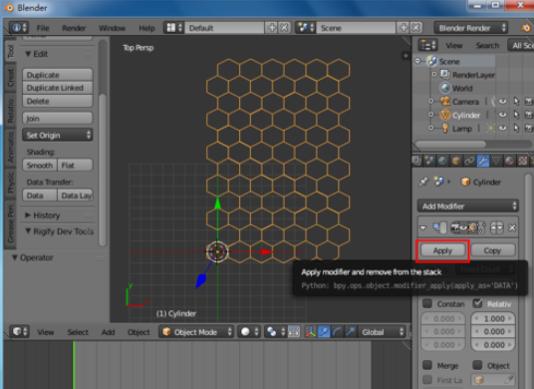Toggle Lamp visibility eye icon
The height and width of the screenshot is (389, 534).
(502, 129)
